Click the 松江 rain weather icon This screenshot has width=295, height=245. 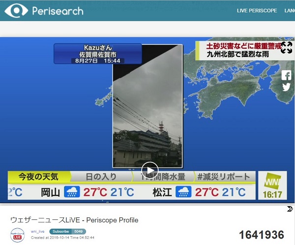[183, 192]
